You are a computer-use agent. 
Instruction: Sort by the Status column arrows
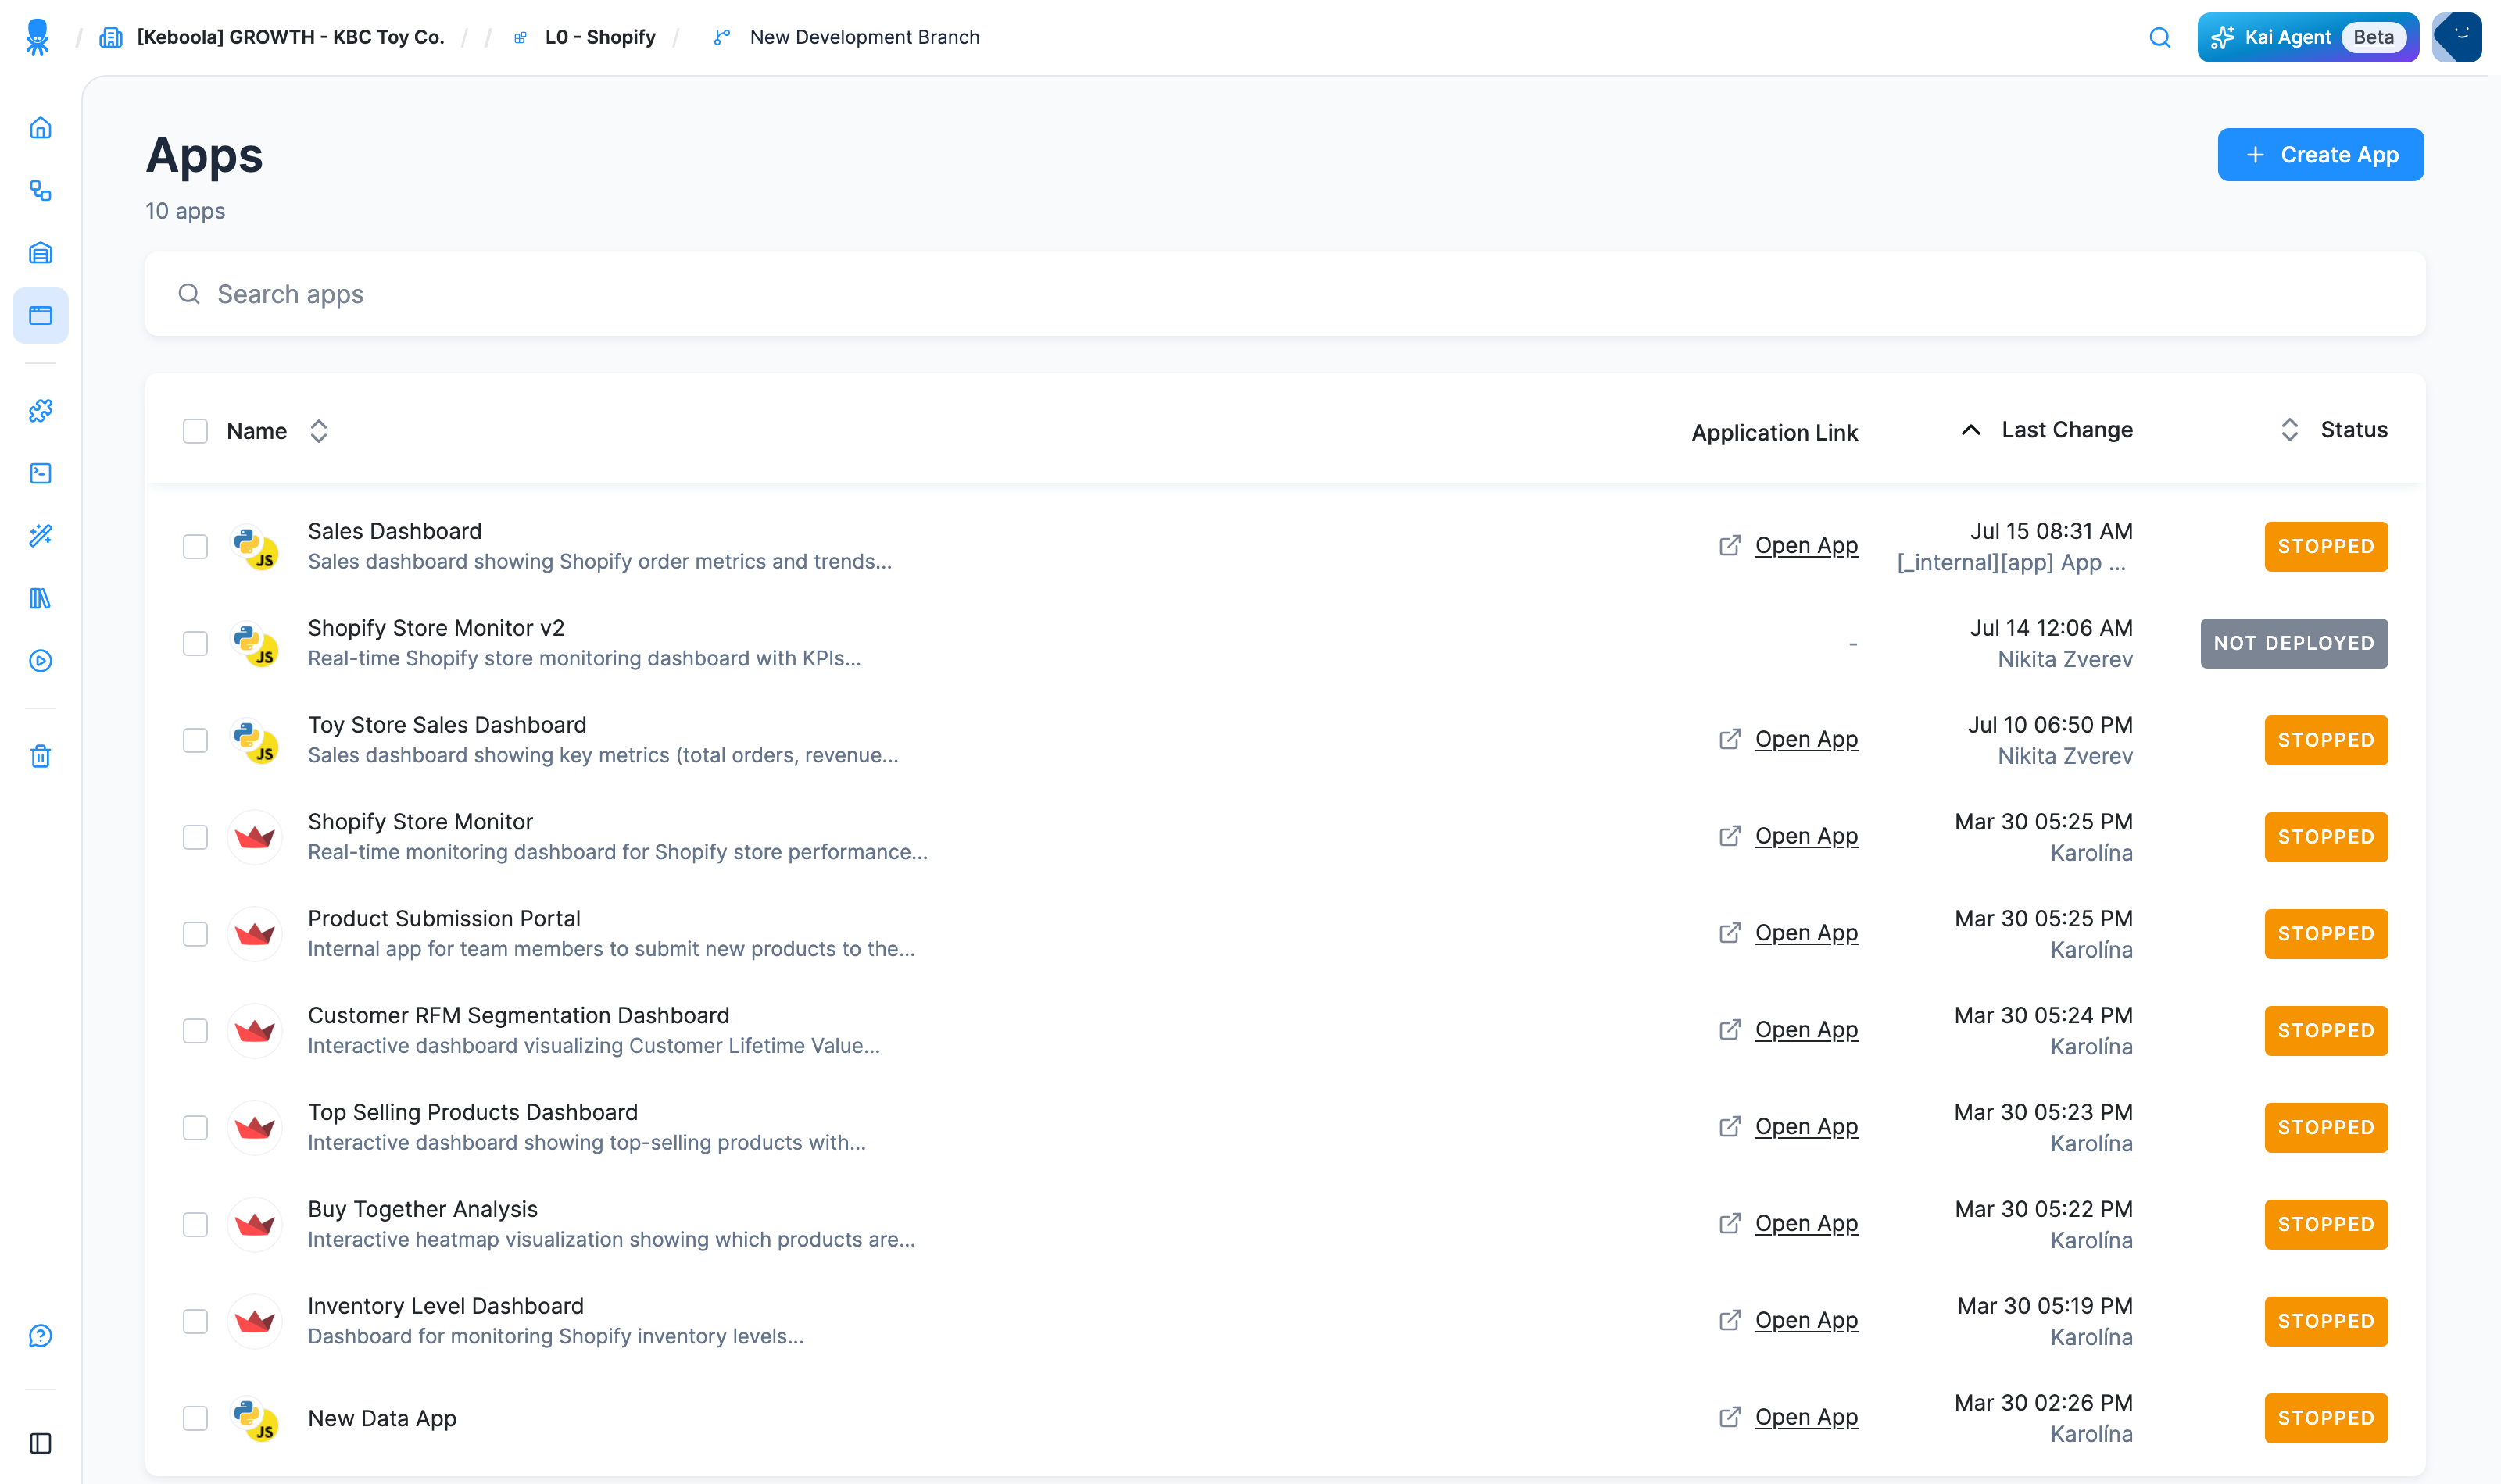pos(2289,430)
